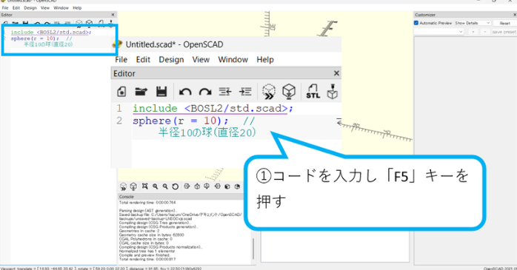Click the Console vertical scrollbar
517x270 pixels.
click(x=253, y=249)
